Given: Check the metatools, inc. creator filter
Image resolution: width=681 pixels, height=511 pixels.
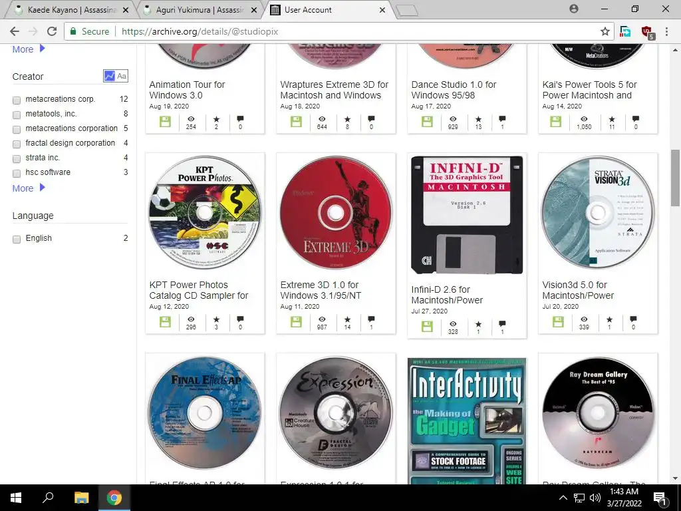Looking at the screenshot, I should [x=17, y=114].
